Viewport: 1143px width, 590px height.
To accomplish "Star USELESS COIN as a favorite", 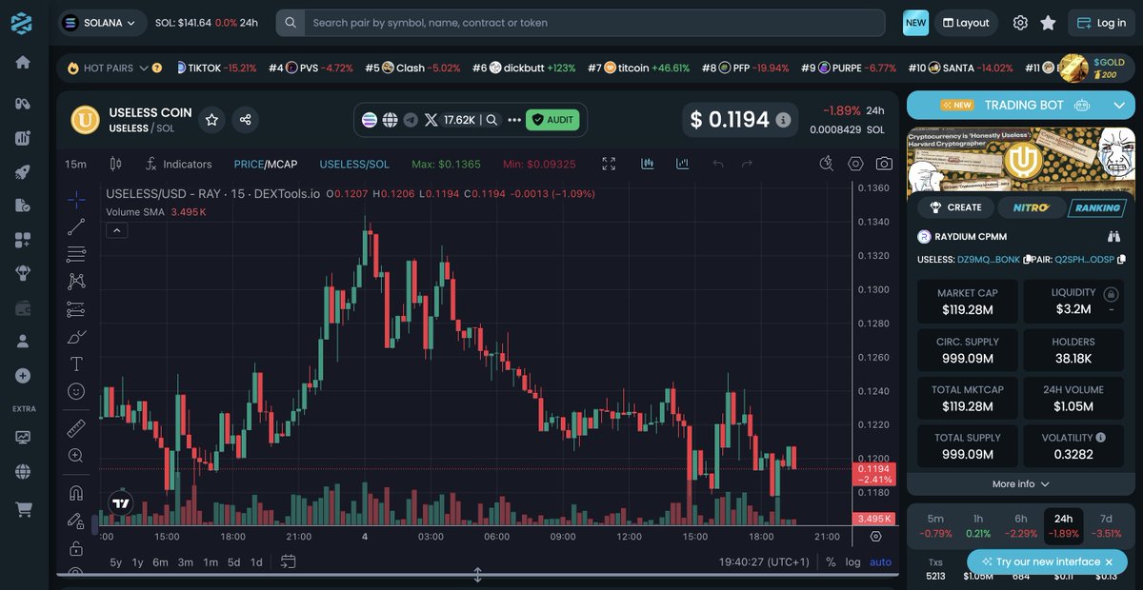I will [211, 118].
